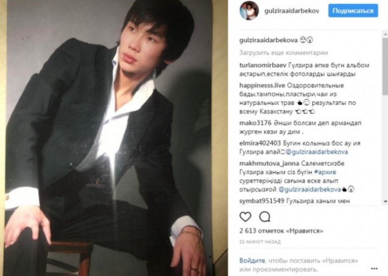Like the post with heart icon
Viewport: 388px width, 276px height.
pyautogui.click(x=245, y=217)
